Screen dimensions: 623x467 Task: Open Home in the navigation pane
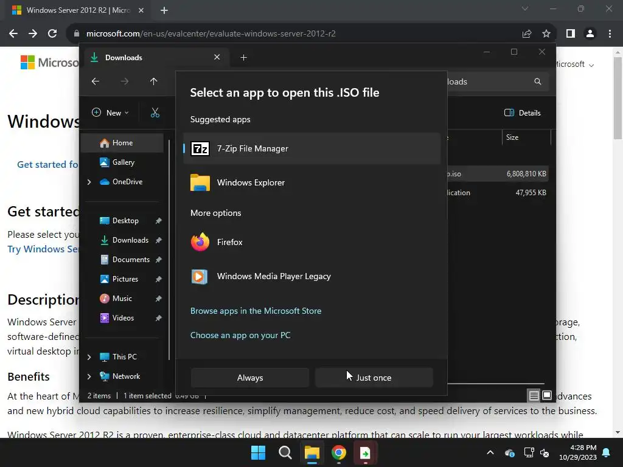point(122,143)
